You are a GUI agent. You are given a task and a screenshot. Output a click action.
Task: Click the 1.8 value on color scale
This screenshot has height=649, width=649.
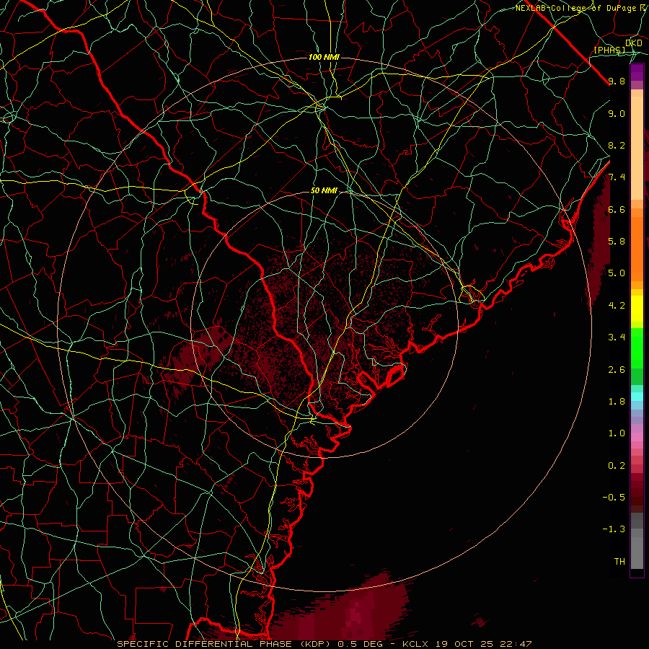click(x=617, y=402)
